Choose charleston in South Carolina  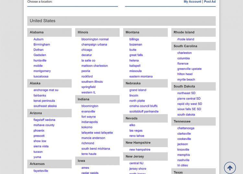pos(184,53)
